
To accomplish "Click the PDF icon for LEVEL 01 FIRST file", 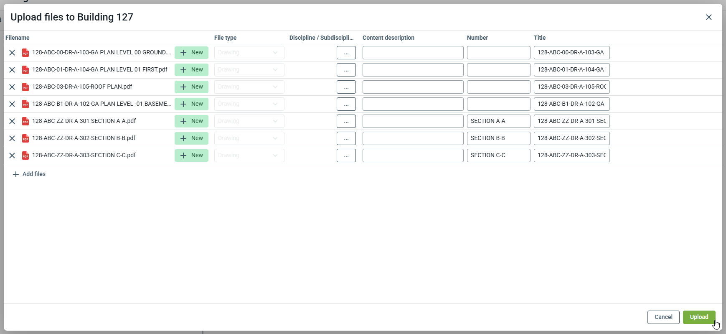I will click(25, 70).
